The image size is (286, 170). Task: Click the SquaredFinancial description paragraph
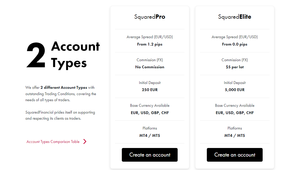coord(60,115)
